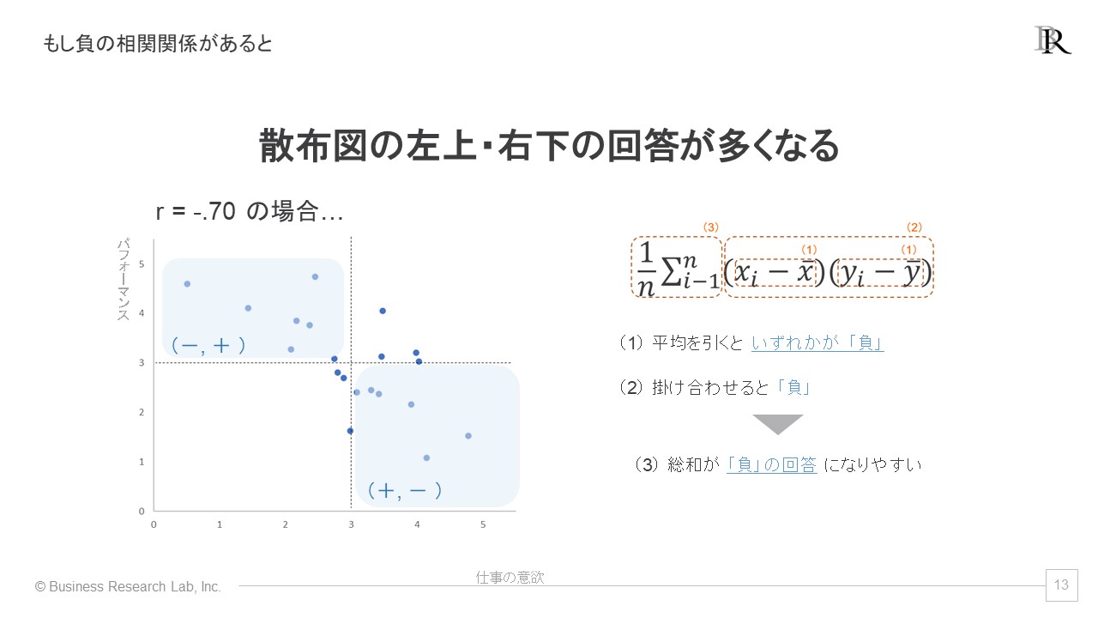The height and width of the screenshot is (618, 1098).
Task: Click the leftmost data point near 4.6
Action: point(187,283)
